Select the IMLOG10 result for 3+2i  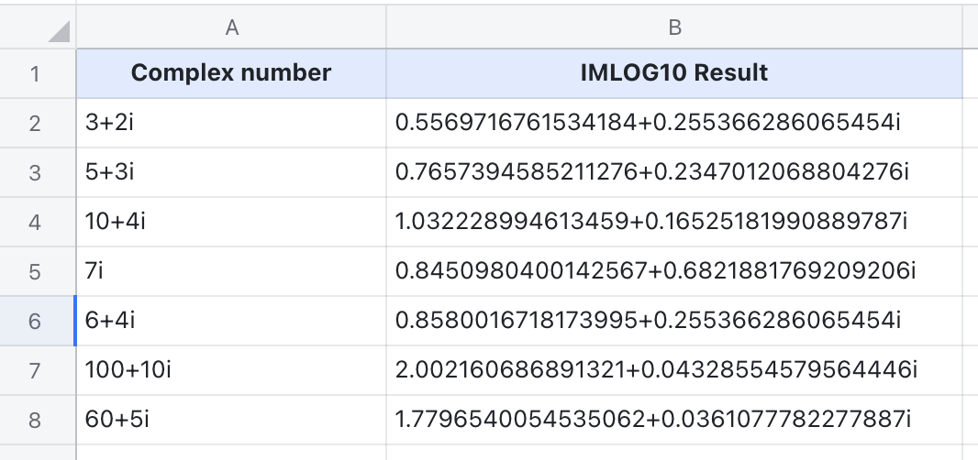pyautogui.click(x=674, y=123)
